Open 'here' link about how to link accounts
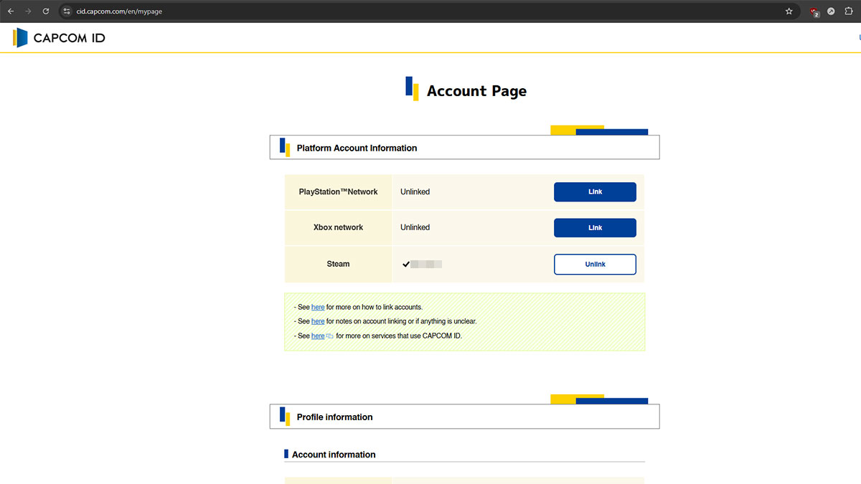This screenshot has width=861, height=484. pyautogui.click(x=318, y=307)
